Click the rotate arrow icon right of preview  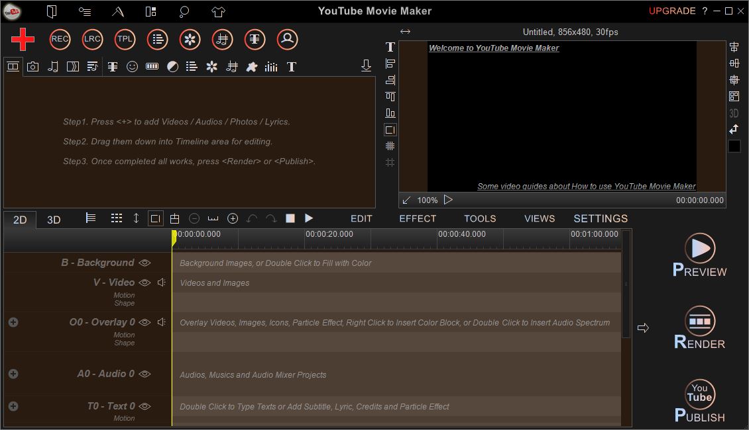pyautogui.click(x=734, y=129)
